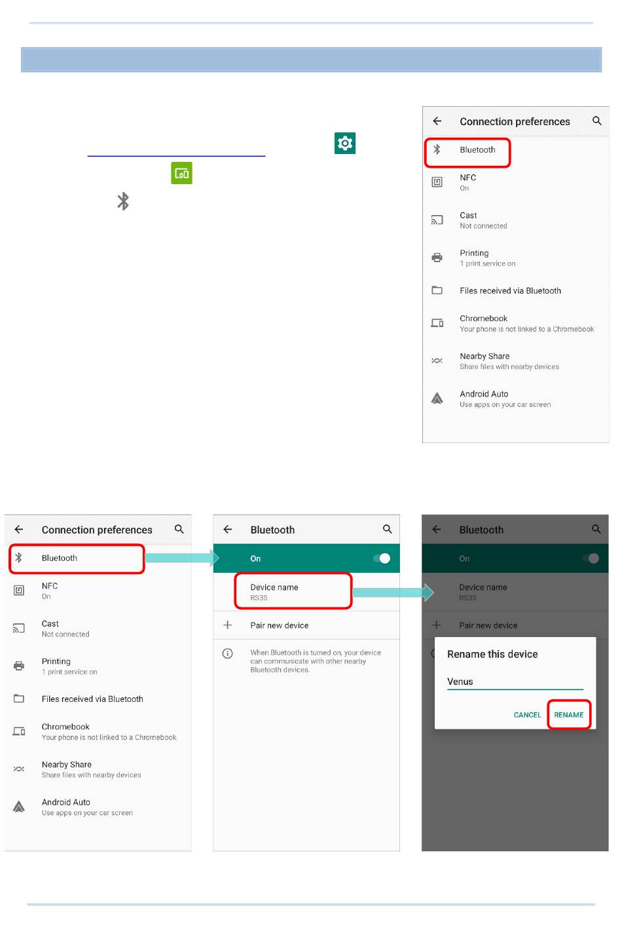Screen dimensions: 622x930
Task: Tap Chromebook devices icon in top-right screen
Action: tap(437, 323)
